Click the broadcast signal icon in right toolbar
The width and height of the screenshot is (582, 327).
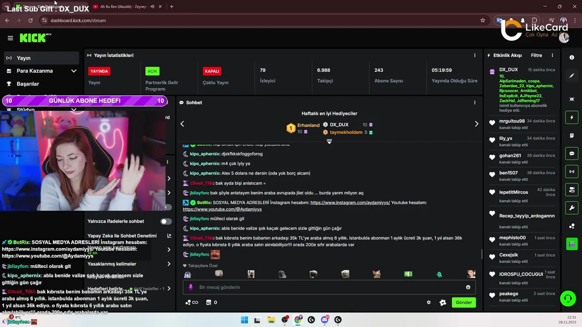coord(572,172)
